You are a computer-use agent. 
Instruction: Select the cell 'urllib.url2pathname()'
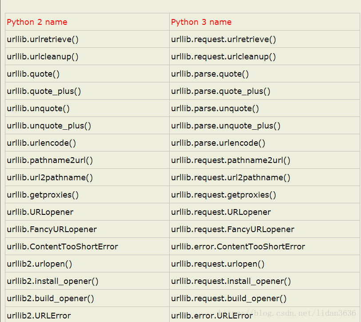point(87,177)
